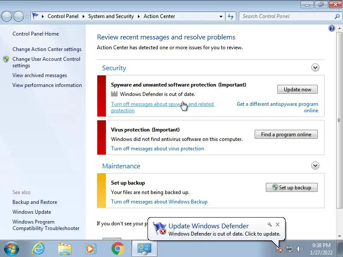Open address bar history dropdown arrow
The height and width of the screenshot is (257, 343).
[221, 17]
